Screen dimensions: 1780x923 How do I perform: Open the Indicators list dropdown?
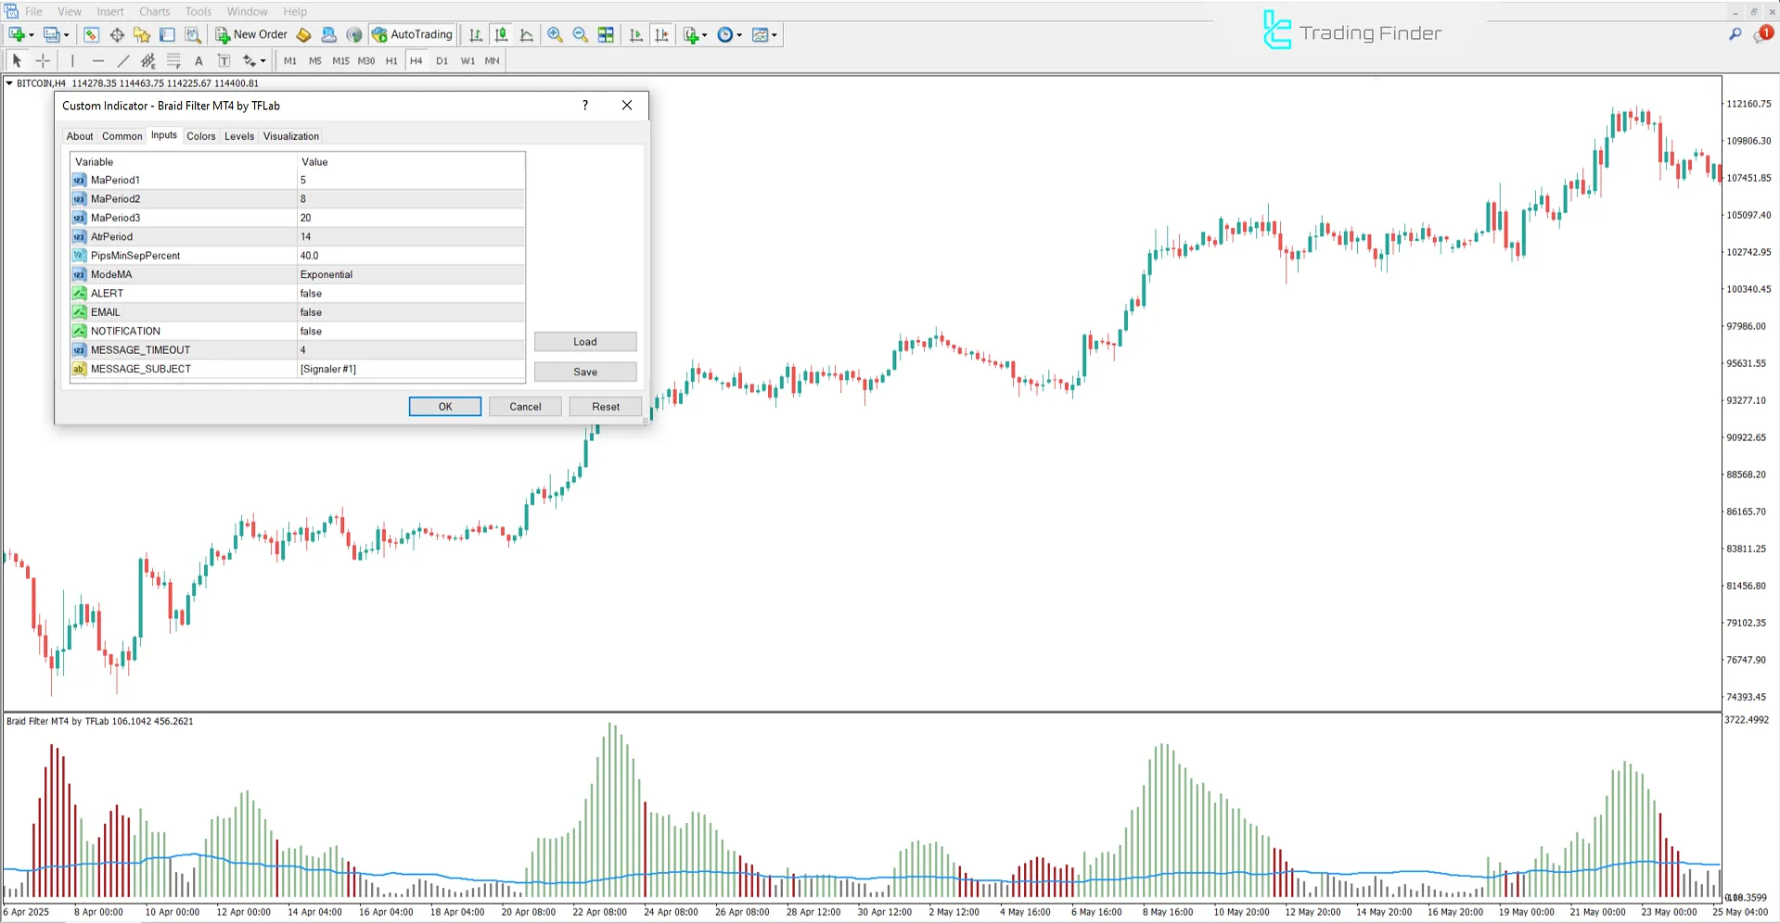(x=705, y=34)
